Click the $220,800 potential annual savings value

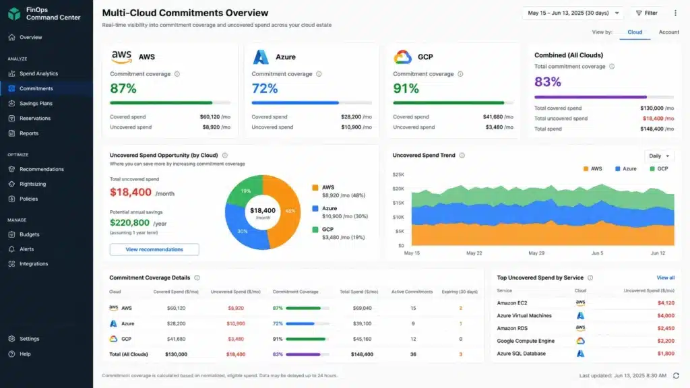(x=130, y=222)
